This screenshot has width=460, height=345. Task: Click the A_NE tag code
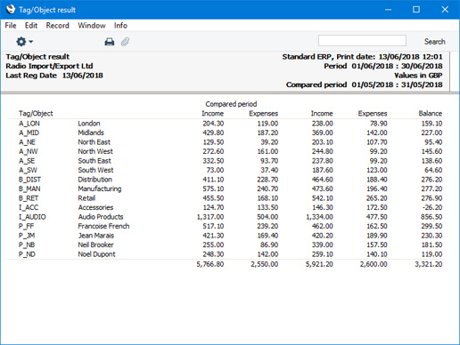(27, 142)
